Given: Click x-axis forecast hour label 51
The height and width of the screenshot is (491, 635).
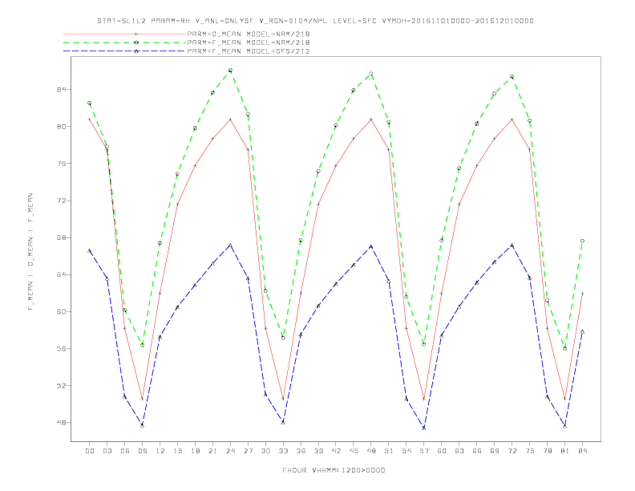Looking at the screenshot, I should click(389, 451).
